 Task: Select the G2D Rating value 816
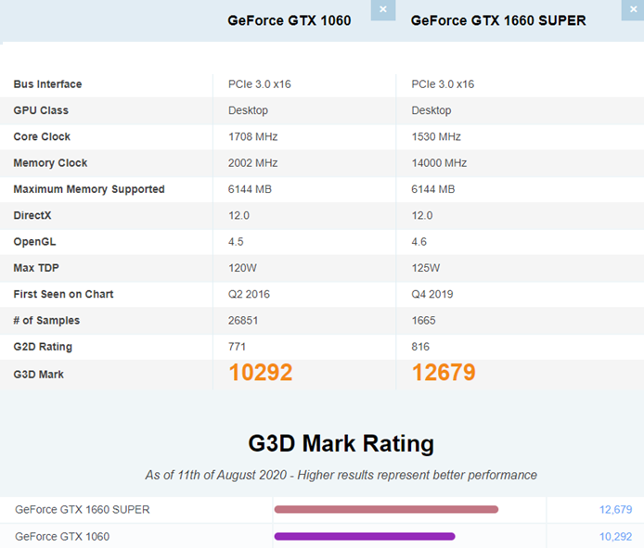point(420,347)
